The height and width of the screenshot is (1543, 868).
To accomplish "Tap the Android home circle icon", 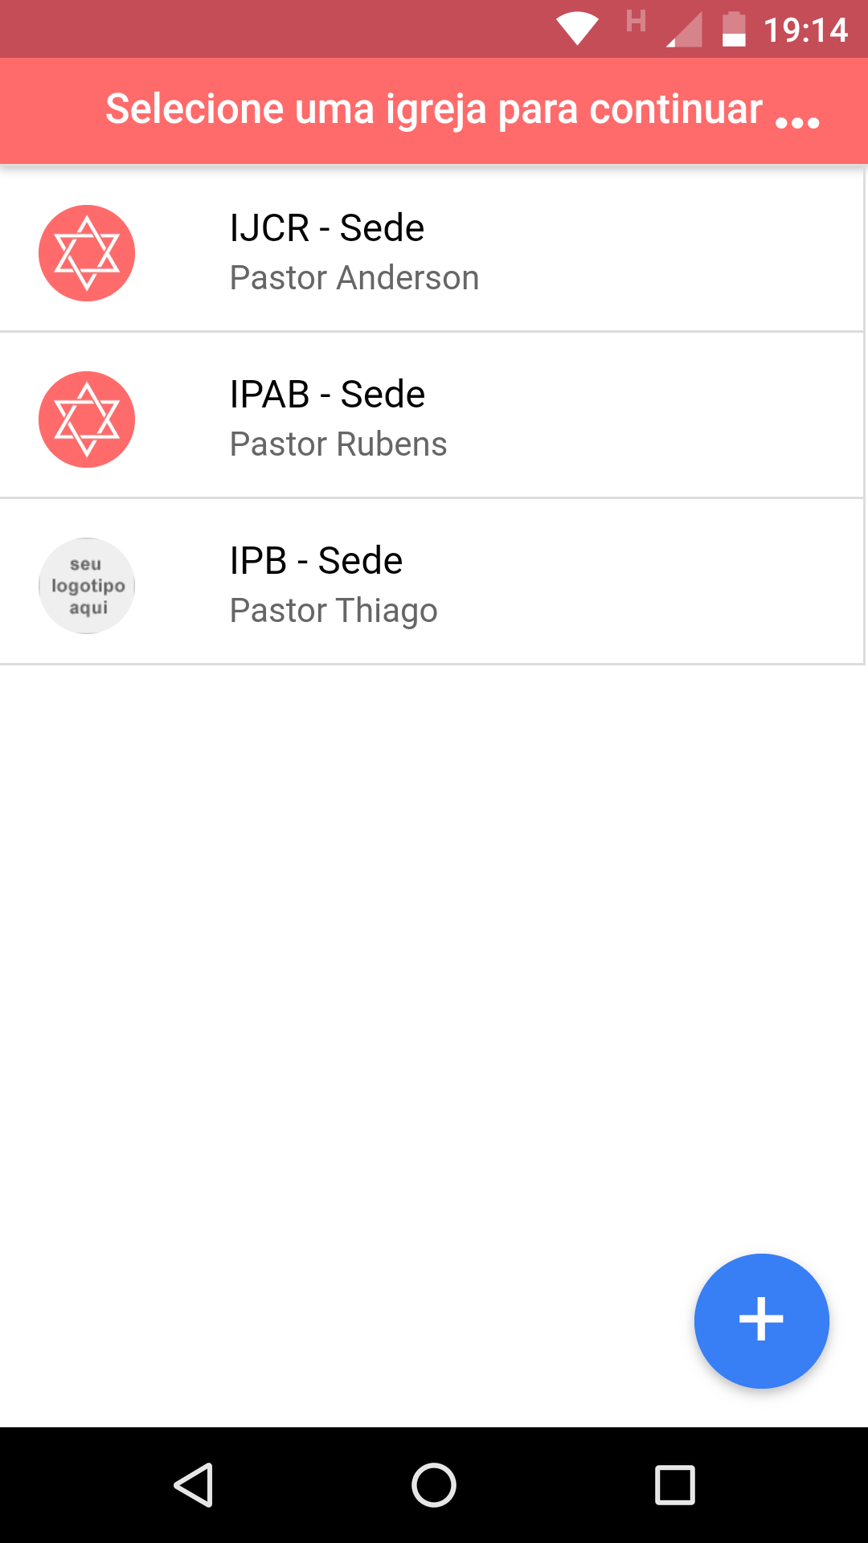I will click(x=434, y=1484).
